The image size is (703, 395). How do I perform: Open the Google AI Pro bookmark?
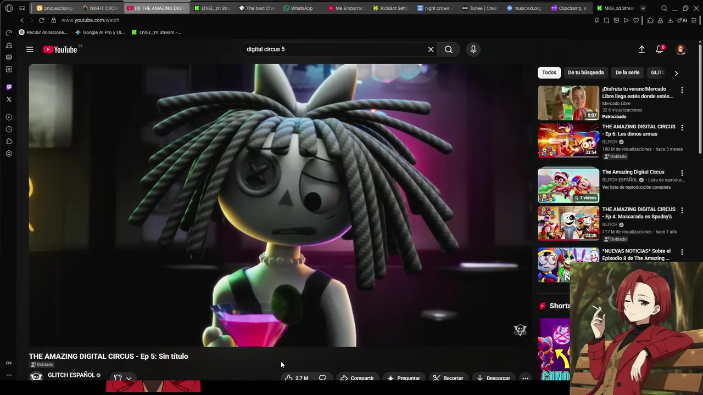[x=99, y=32]
